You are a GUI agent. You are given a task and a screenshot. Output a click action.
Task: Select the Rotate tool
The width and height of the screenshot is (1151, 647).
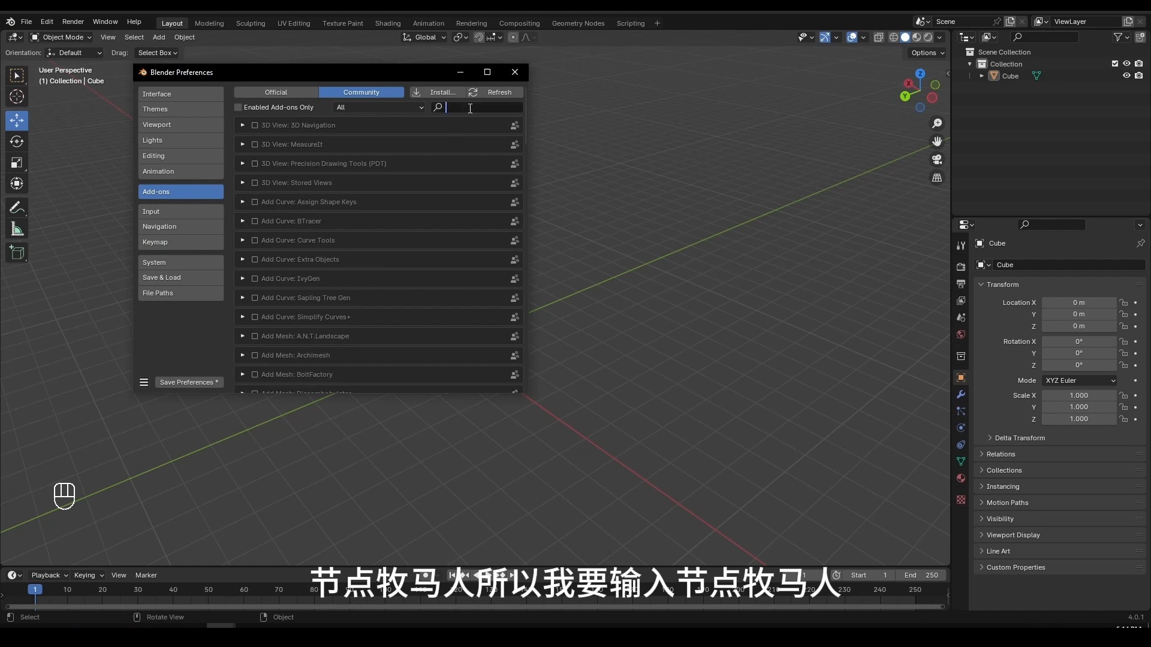click(x=17, y=141)
